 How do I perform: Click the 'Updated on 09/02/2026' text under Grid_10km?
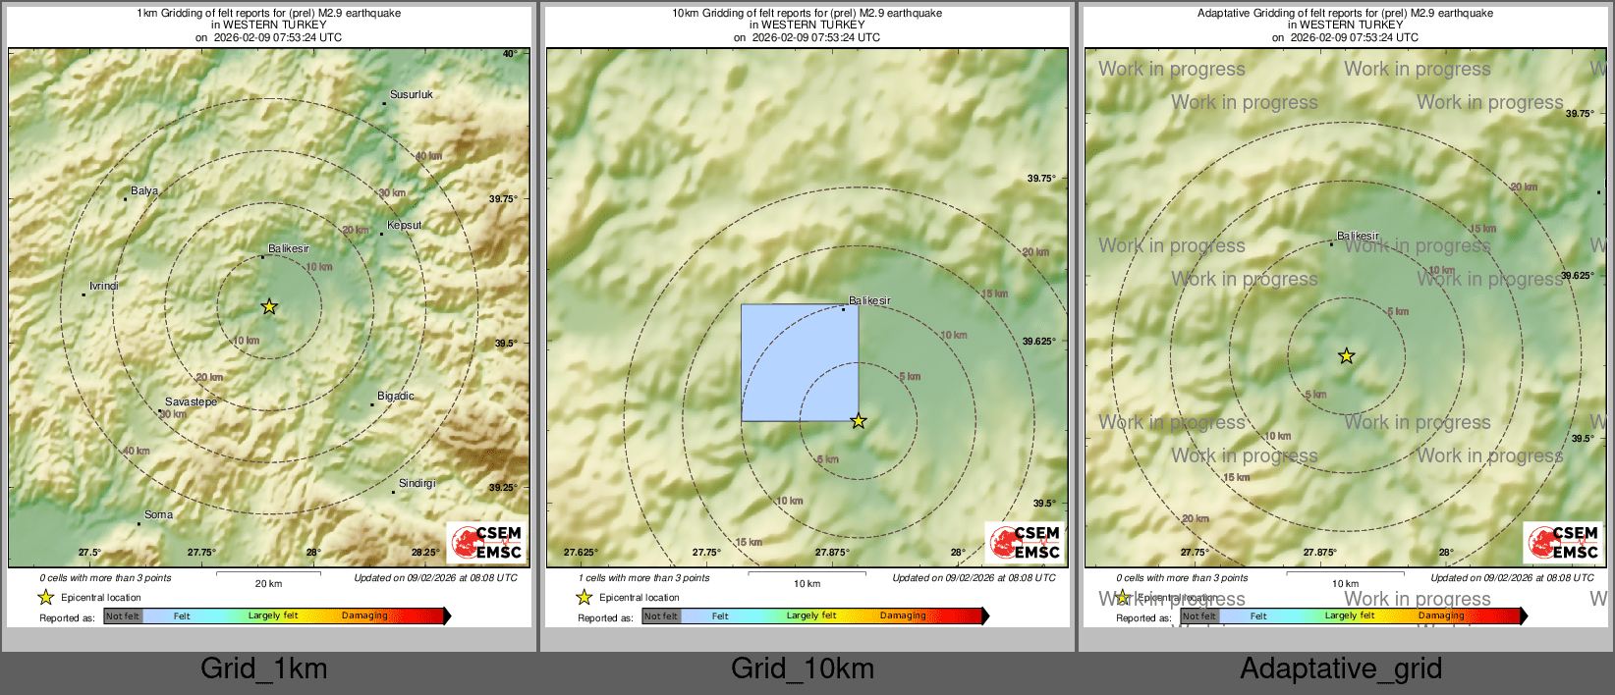(974, 578)
